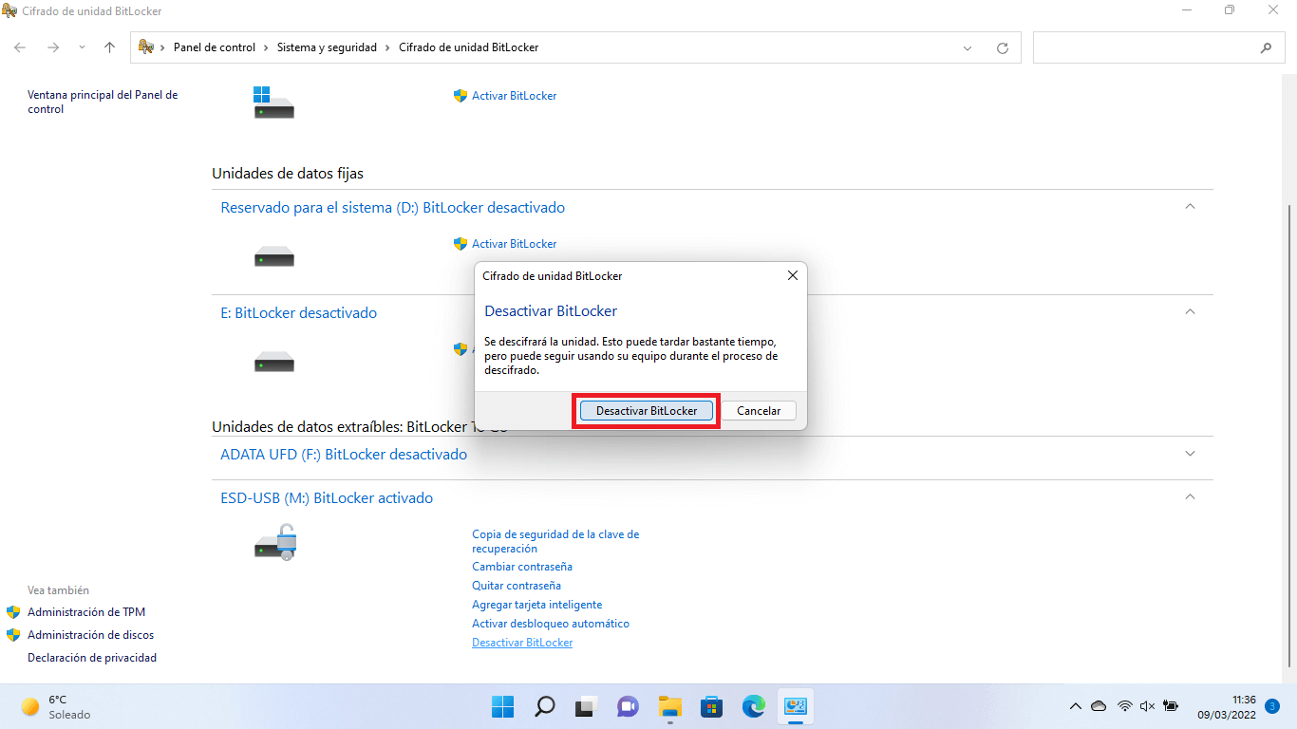Click Cambiar contraseña link

point(522,567)
